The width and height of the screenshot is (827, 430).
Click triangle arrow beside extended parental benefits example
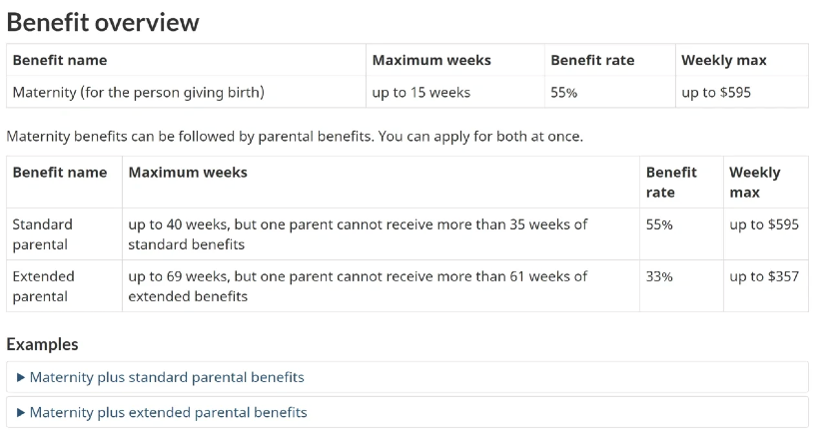(x=21, y=412)
